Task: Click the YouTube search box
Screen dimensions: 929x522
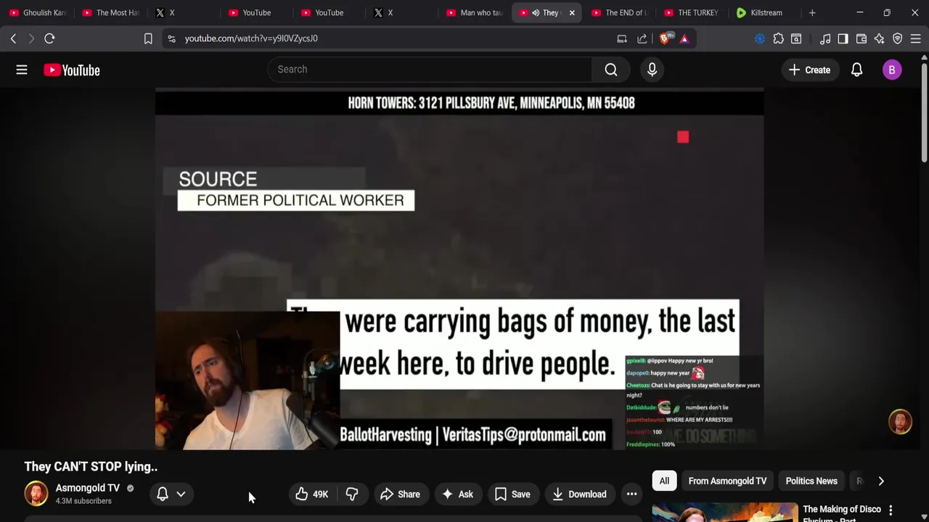Action: click(430, 70)
